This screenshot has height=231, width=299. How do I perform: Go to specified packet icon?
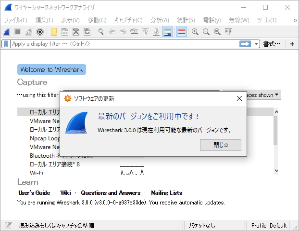click(x=134, y=32)
